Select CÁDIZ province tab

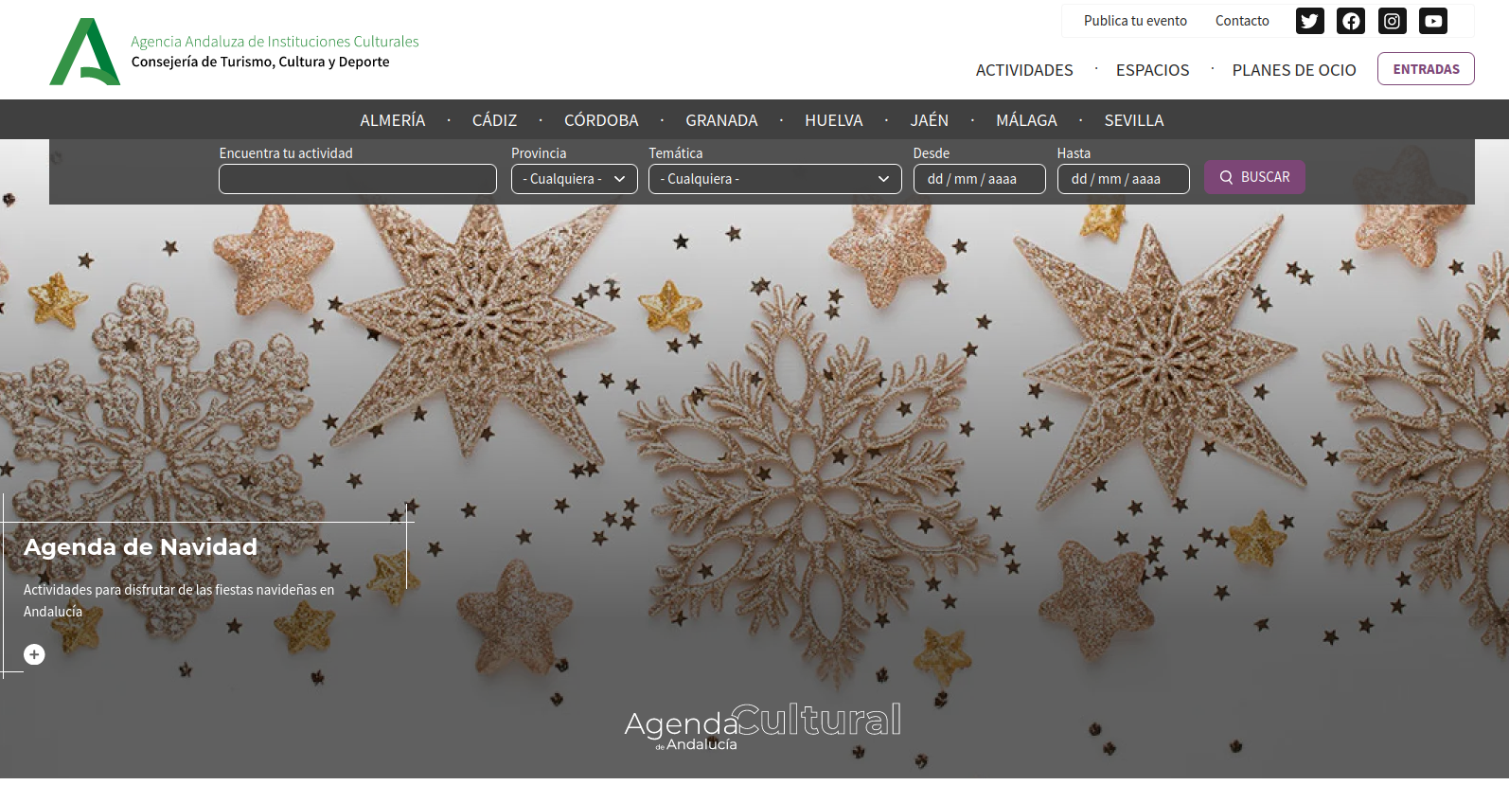click(494, 120)
